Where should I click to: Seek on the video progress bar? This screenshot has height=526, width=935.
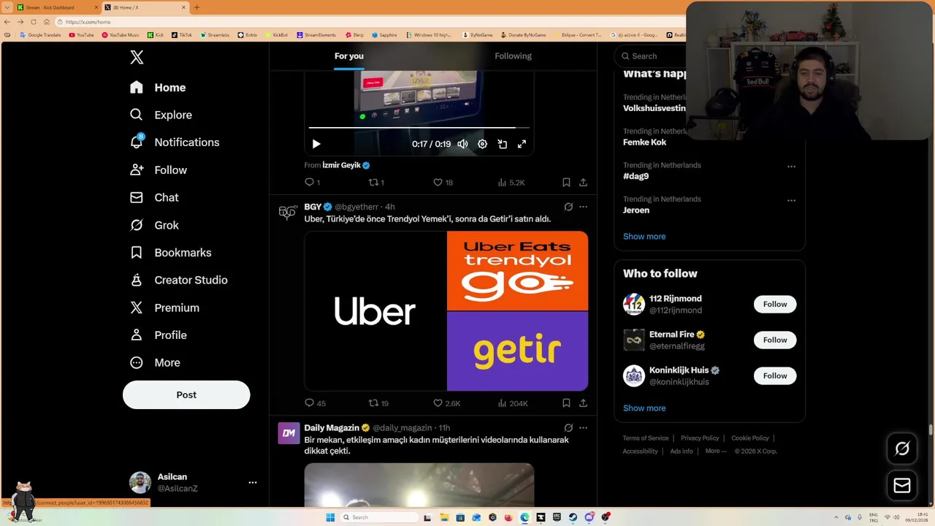tap(419, 128)
